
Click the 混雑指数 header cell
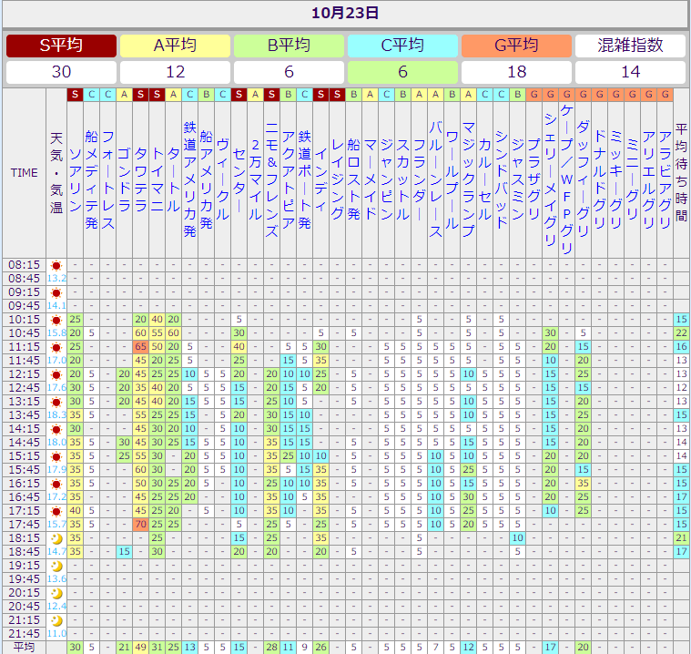pos(630,46)
